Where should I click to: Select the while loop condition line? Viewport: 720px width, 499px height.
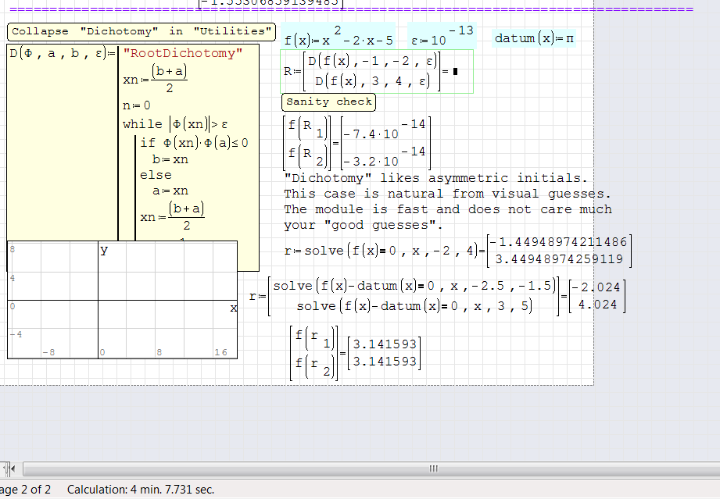point(175,124)
